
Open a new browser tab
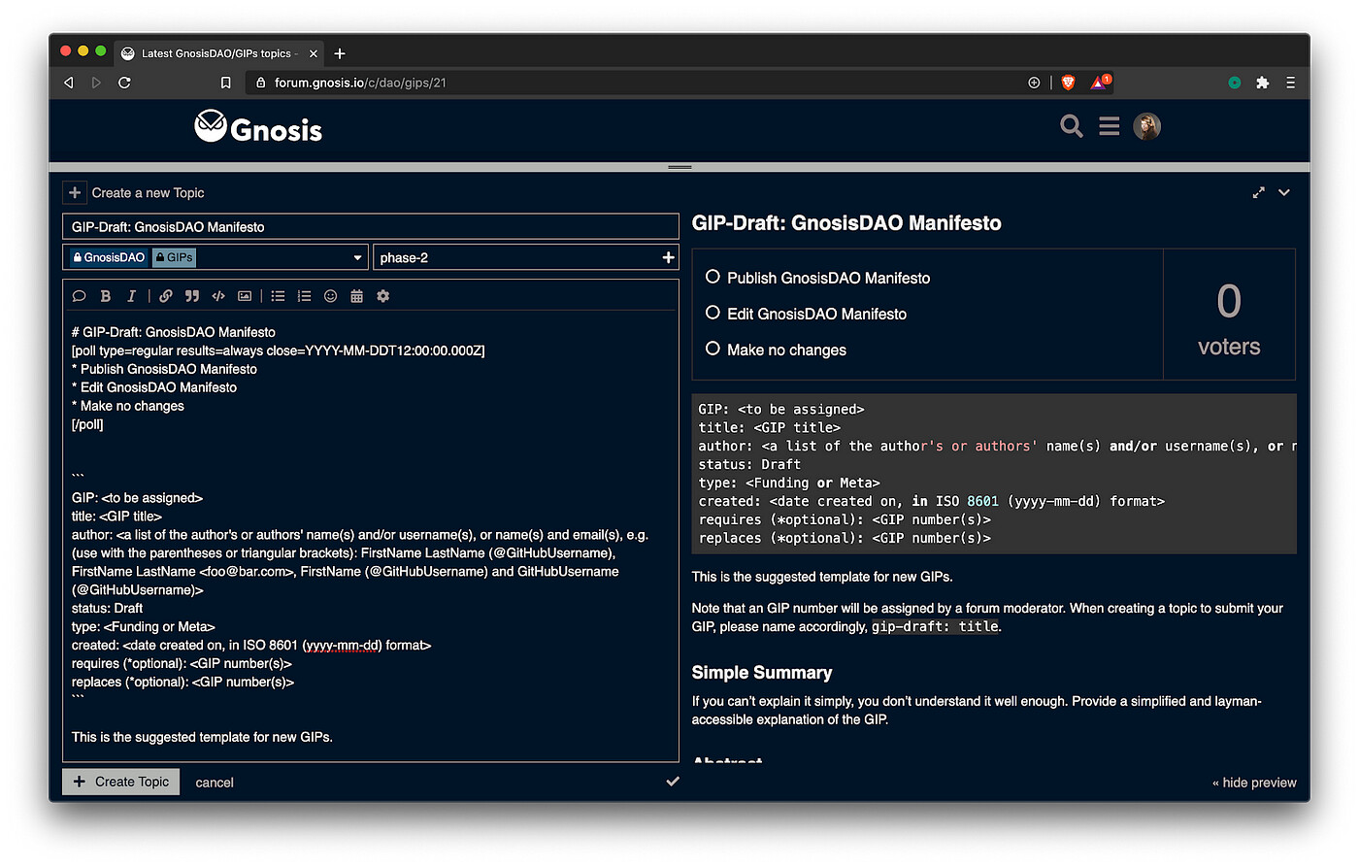(x=340, y=53)
